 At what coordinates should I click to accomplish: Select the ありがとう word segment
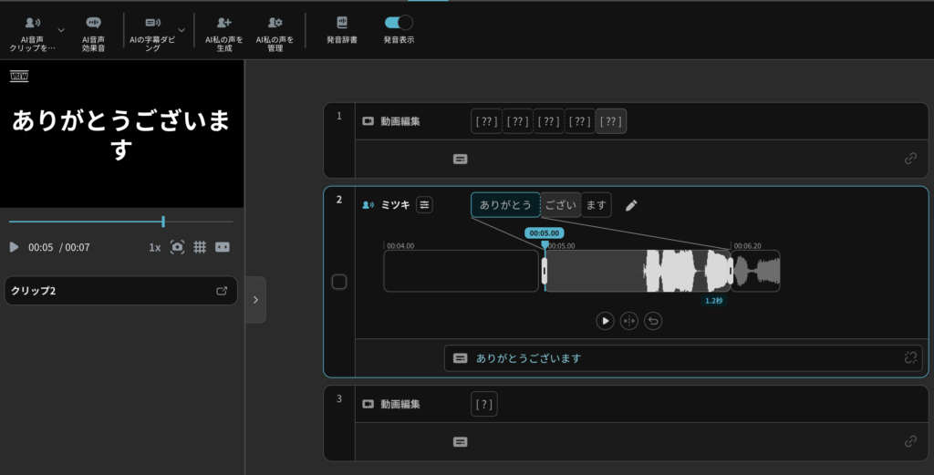coord(505,205)
